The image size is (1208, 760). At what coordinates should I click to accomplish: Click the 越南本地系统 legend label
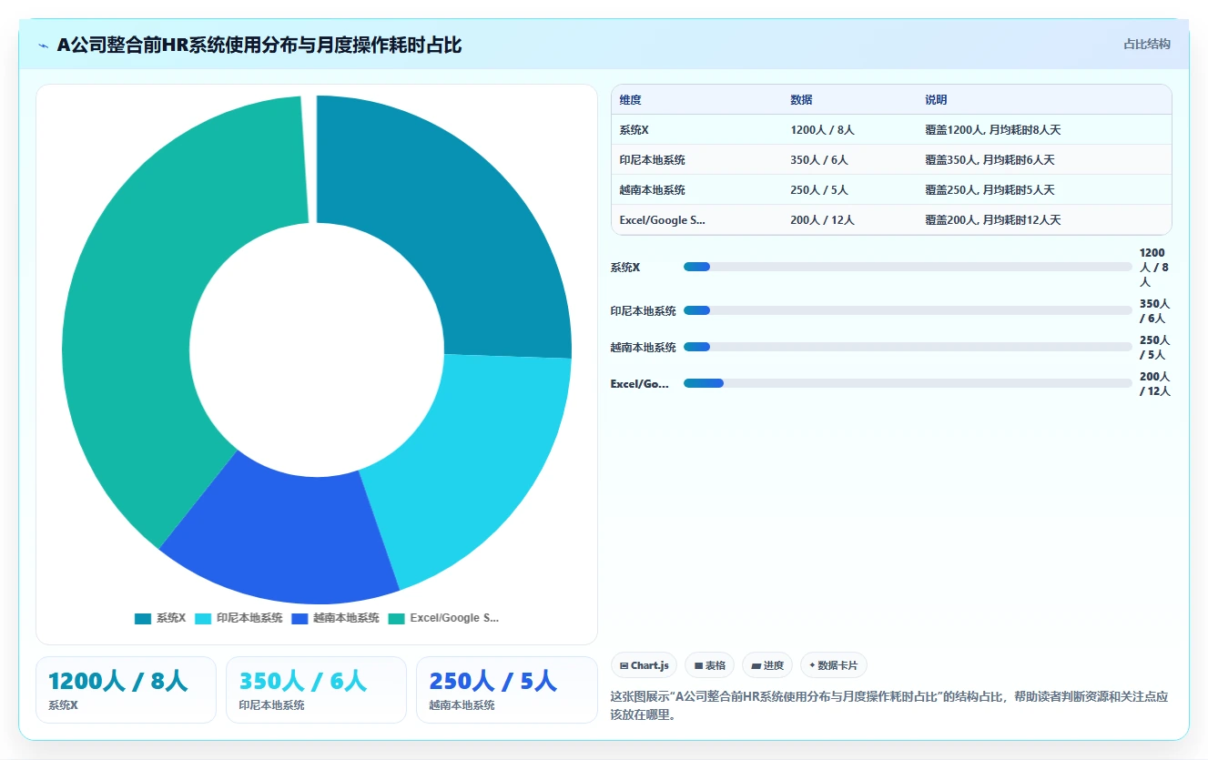[346, 618]
